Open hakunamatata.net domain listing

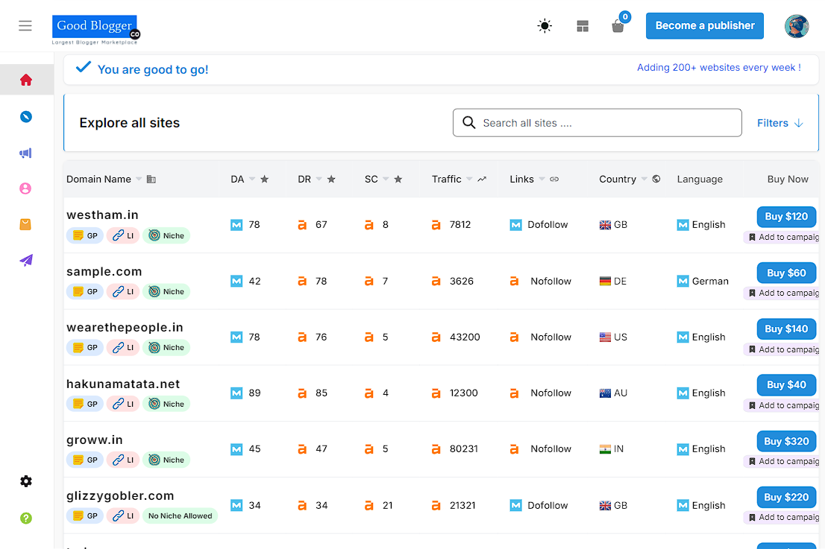coord(123,384)
